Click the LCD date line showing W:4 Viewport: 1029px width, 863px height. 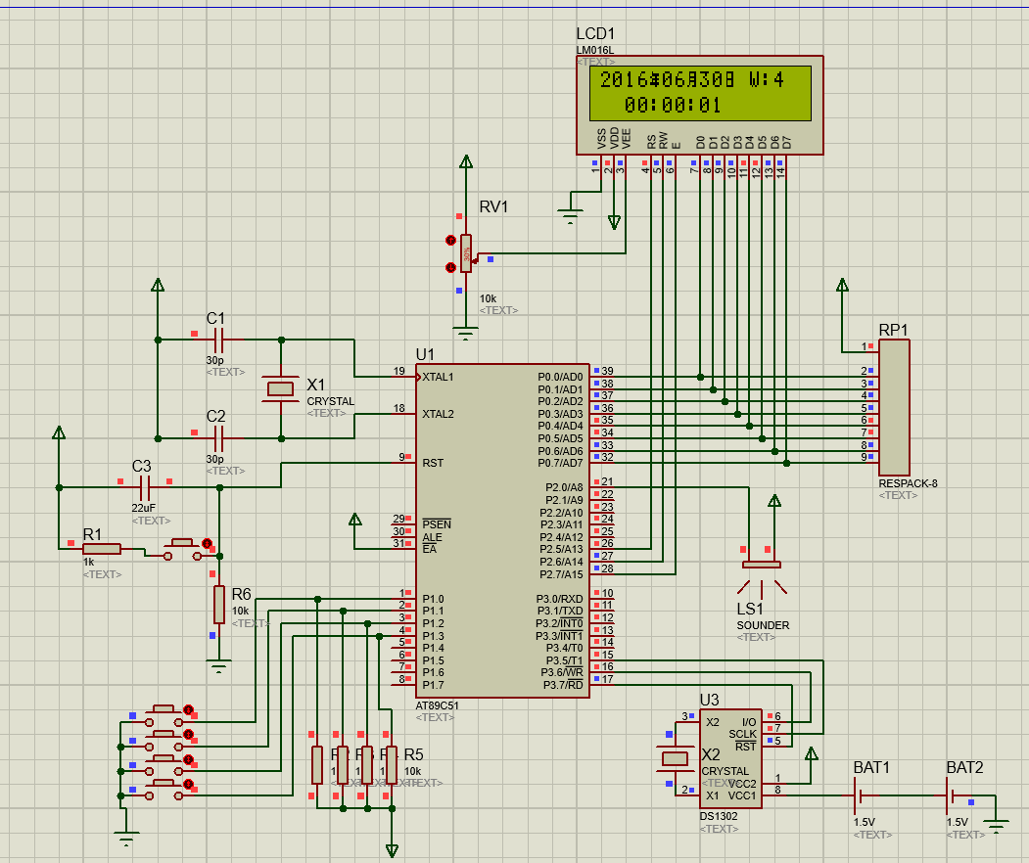coord(691,80)
